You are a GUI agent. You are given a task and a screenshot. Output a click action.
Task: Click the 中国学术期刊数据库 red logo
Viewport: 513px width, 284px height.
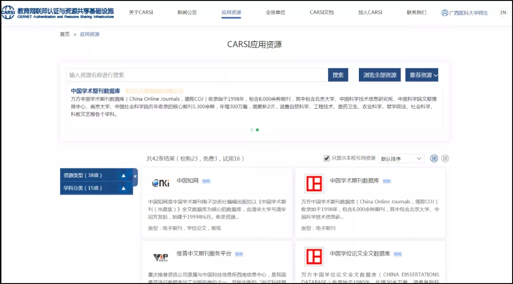coord(314,183)
